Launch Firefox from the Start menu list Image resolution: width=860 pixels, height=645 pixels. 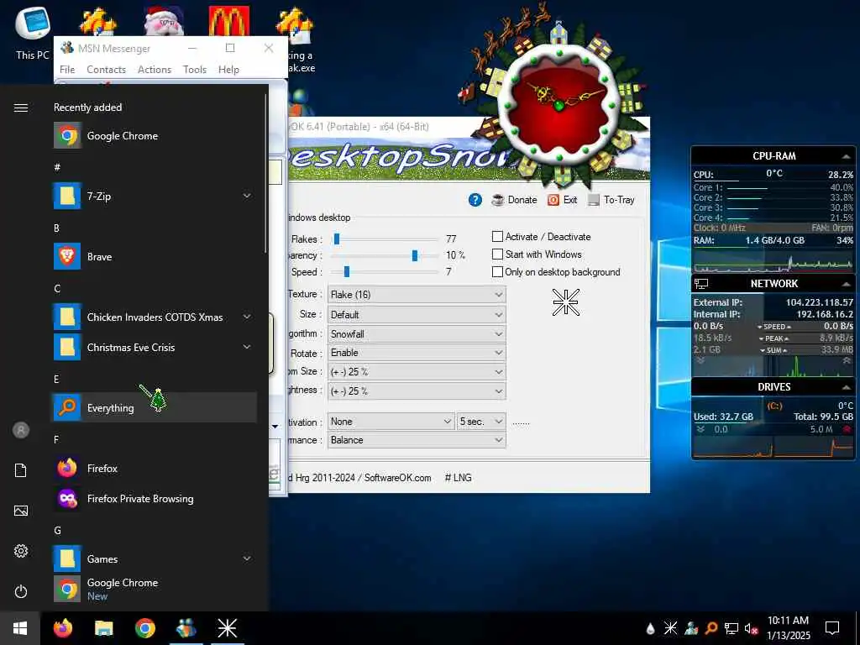pos(155,469)
